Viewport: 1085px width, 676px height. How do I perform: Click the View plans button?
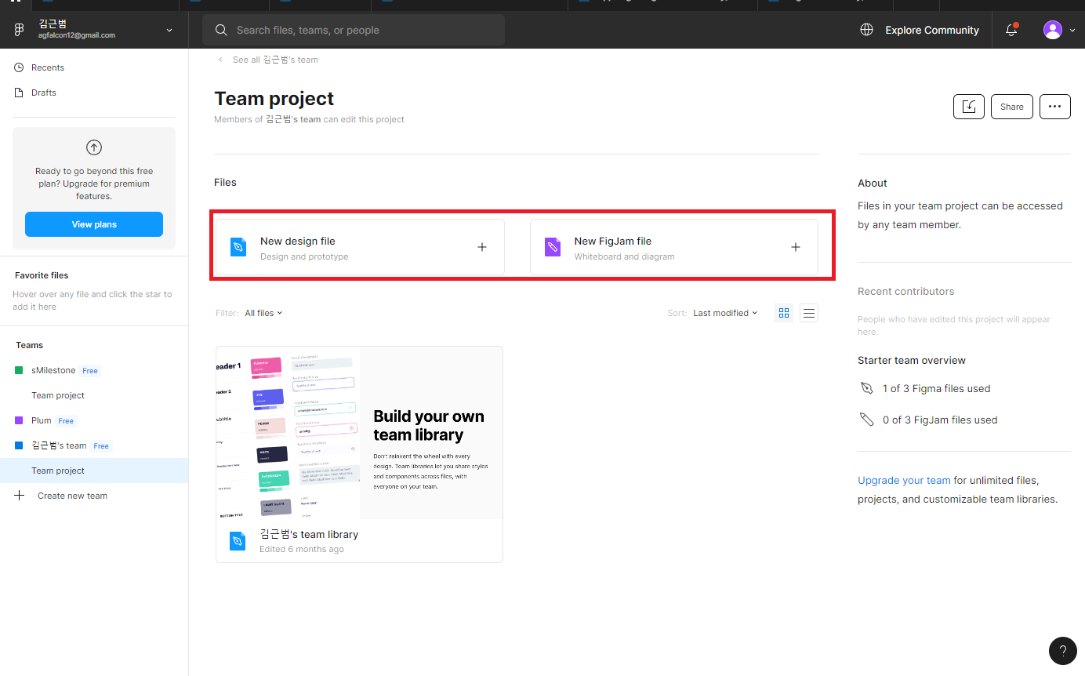click(94, 224)
